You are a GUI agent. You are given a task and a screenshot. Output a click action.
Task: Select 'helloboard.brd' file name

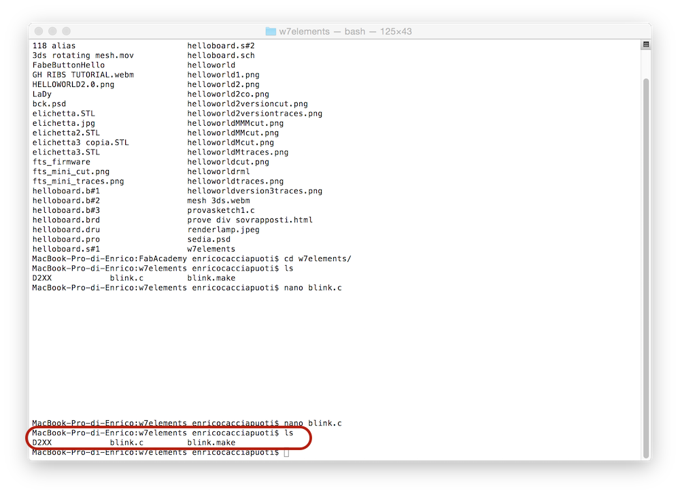click(66, 220)
